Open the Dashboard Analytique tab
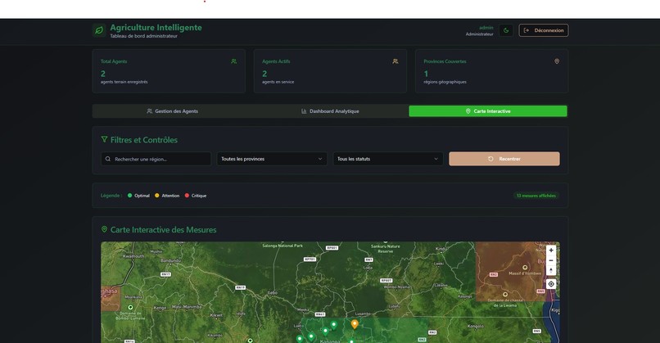The image size is (660, 343). (x=330, y=111)
